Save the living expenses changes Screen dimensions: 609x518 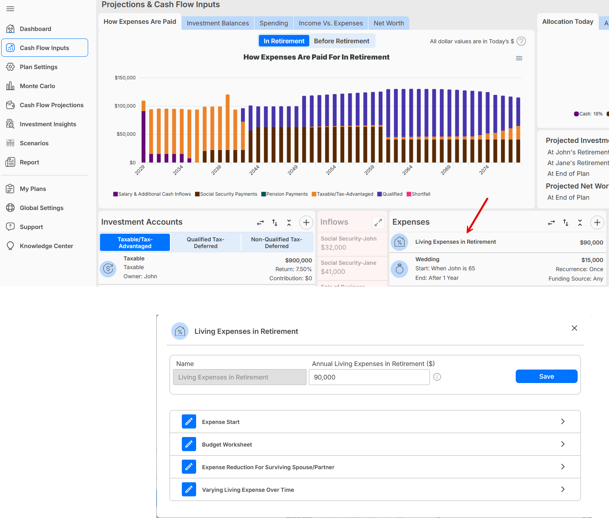546,376
